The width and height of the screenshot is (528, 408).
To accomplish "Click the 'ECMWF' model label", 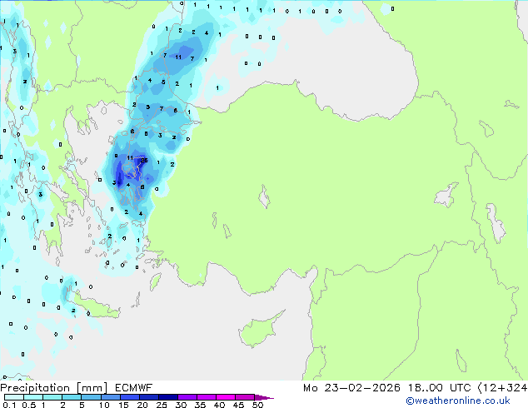I will coord(134,388).
